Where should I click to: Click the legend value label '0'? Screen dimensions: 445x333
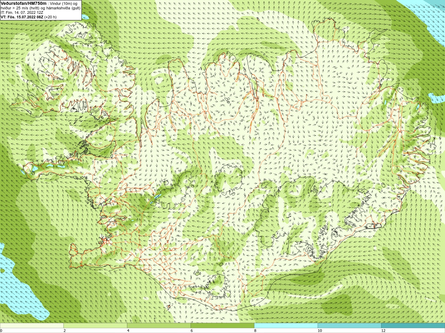pyautogui.click(x=1, y=331)
